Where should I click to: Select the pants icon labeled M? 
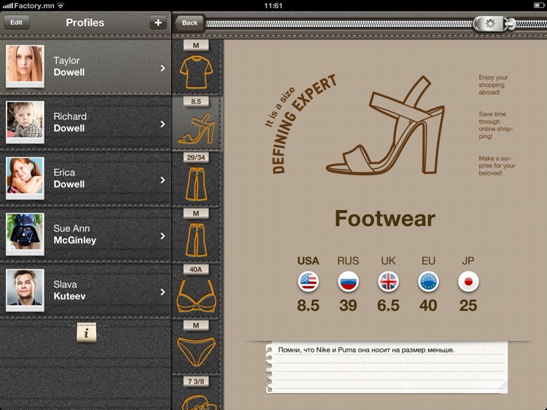click(x=196, y=240)
